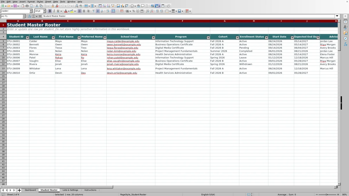Image resolution: width=349 pixels, height=196 pixels.
Task: Toggle Underline formatting
Action: click(58, 11)
